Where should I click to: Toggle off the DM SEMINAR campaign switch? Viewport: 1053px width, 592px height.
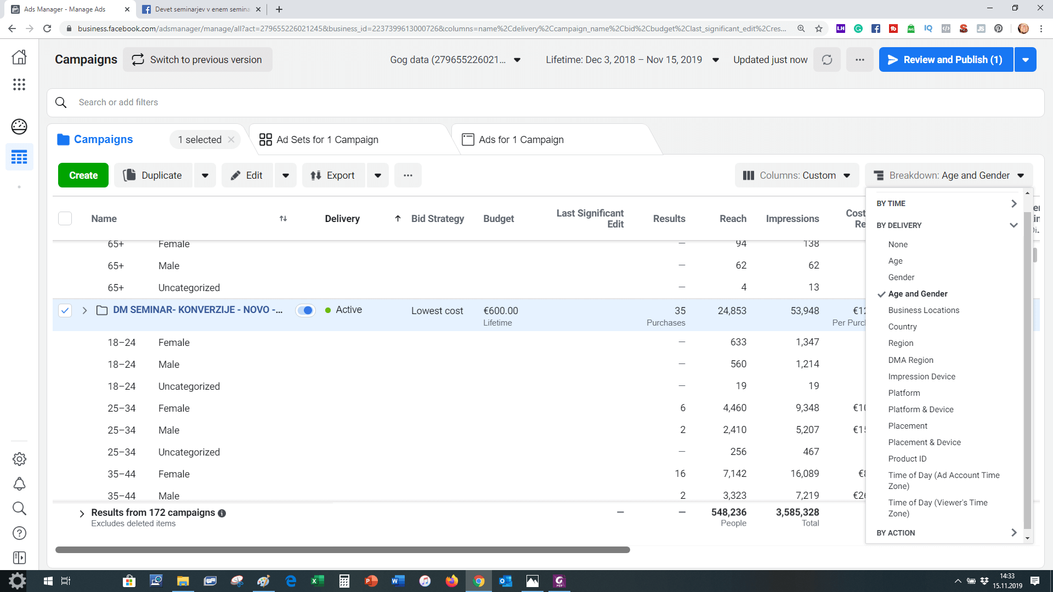point(305,310)
